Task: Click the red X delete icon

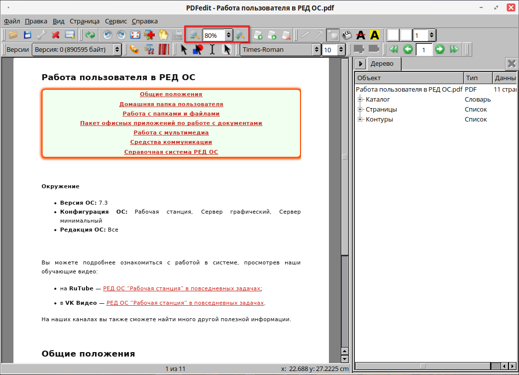Action: click(x=56, y=35)
